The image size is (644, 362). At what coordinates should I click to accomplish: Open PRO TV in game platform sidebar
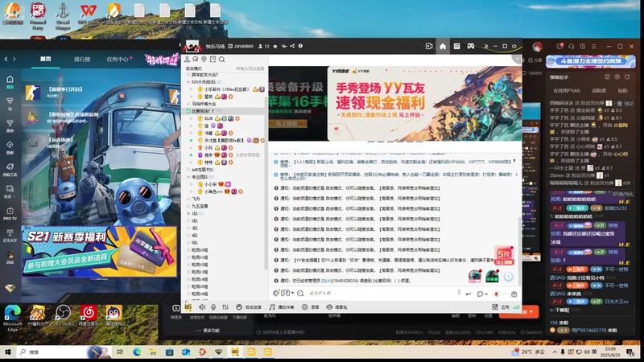(x=10, y=213)
